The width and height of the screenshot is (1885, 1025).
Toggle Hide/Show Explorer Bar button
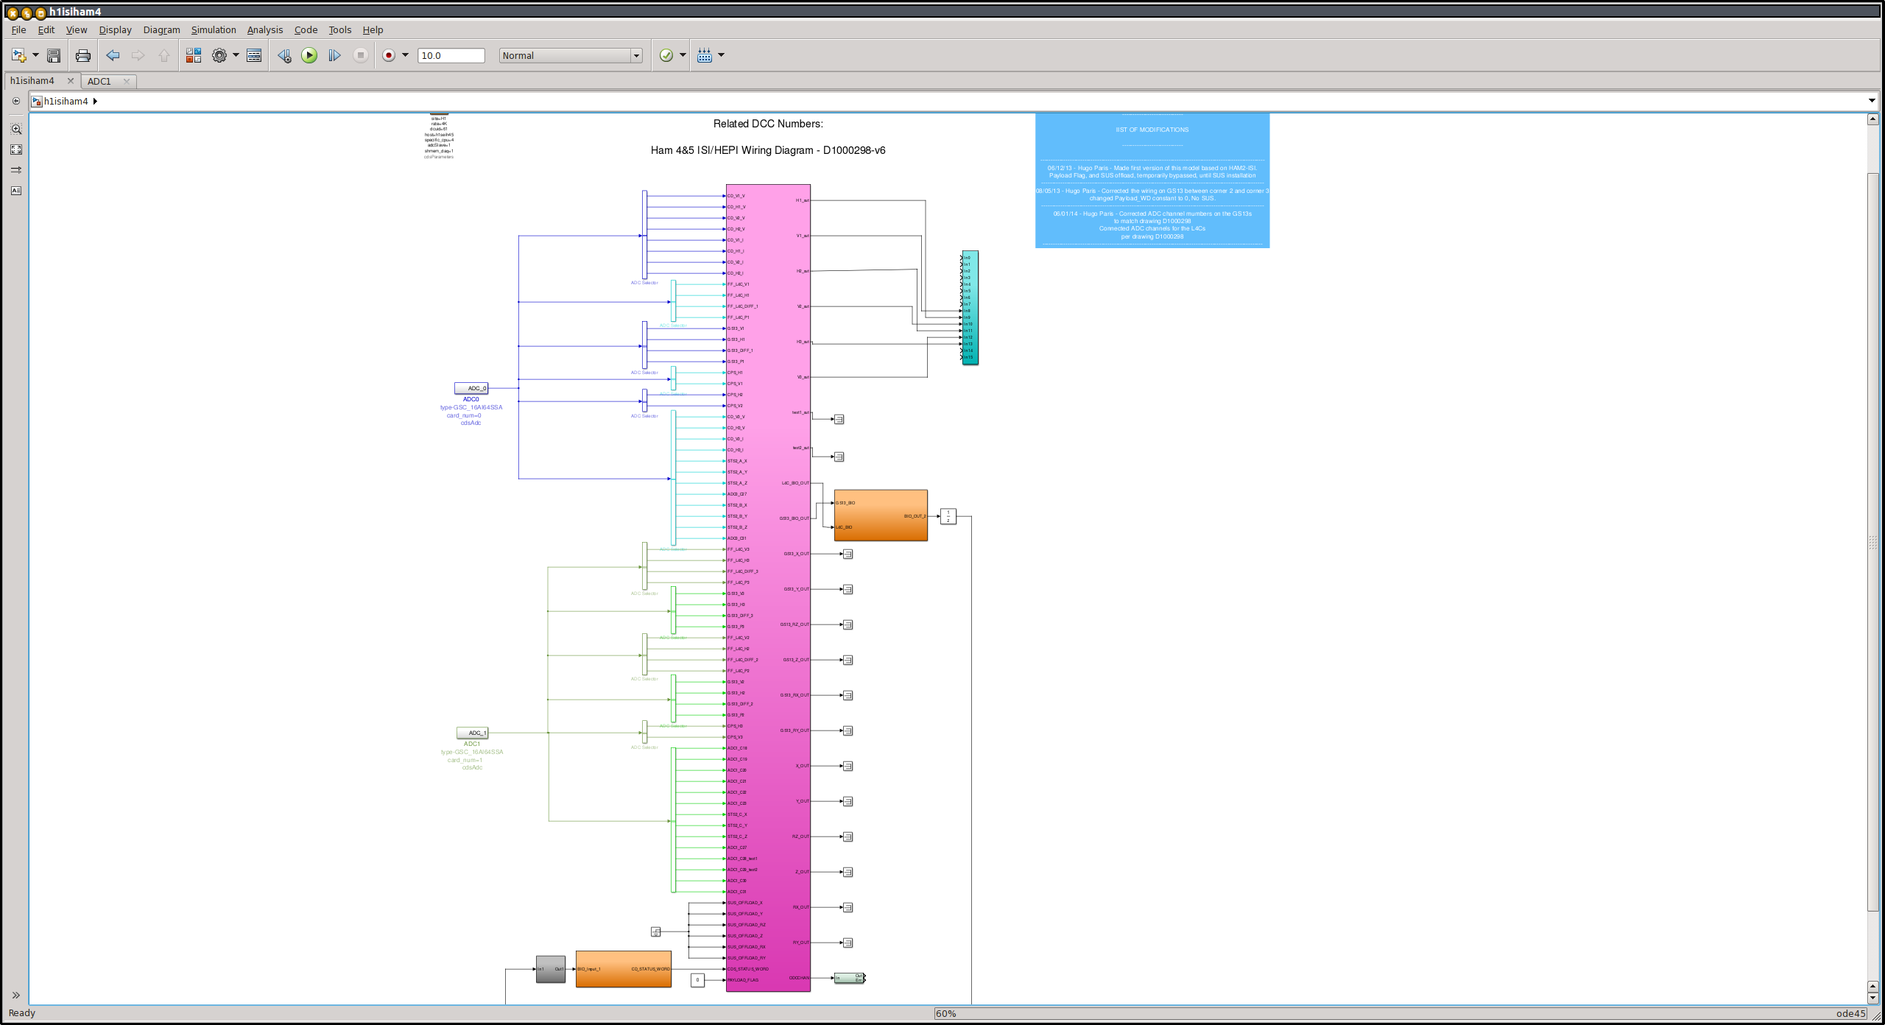point(16,101)
